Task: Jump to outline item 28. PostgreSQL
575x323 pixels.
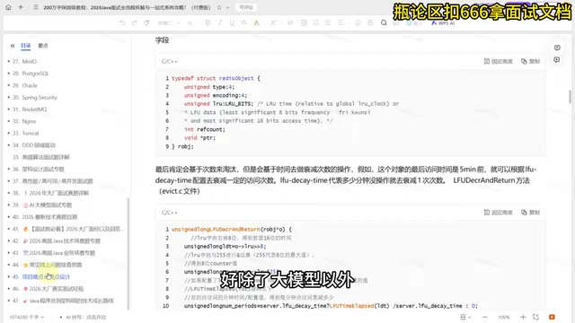Action: point(35,74)
